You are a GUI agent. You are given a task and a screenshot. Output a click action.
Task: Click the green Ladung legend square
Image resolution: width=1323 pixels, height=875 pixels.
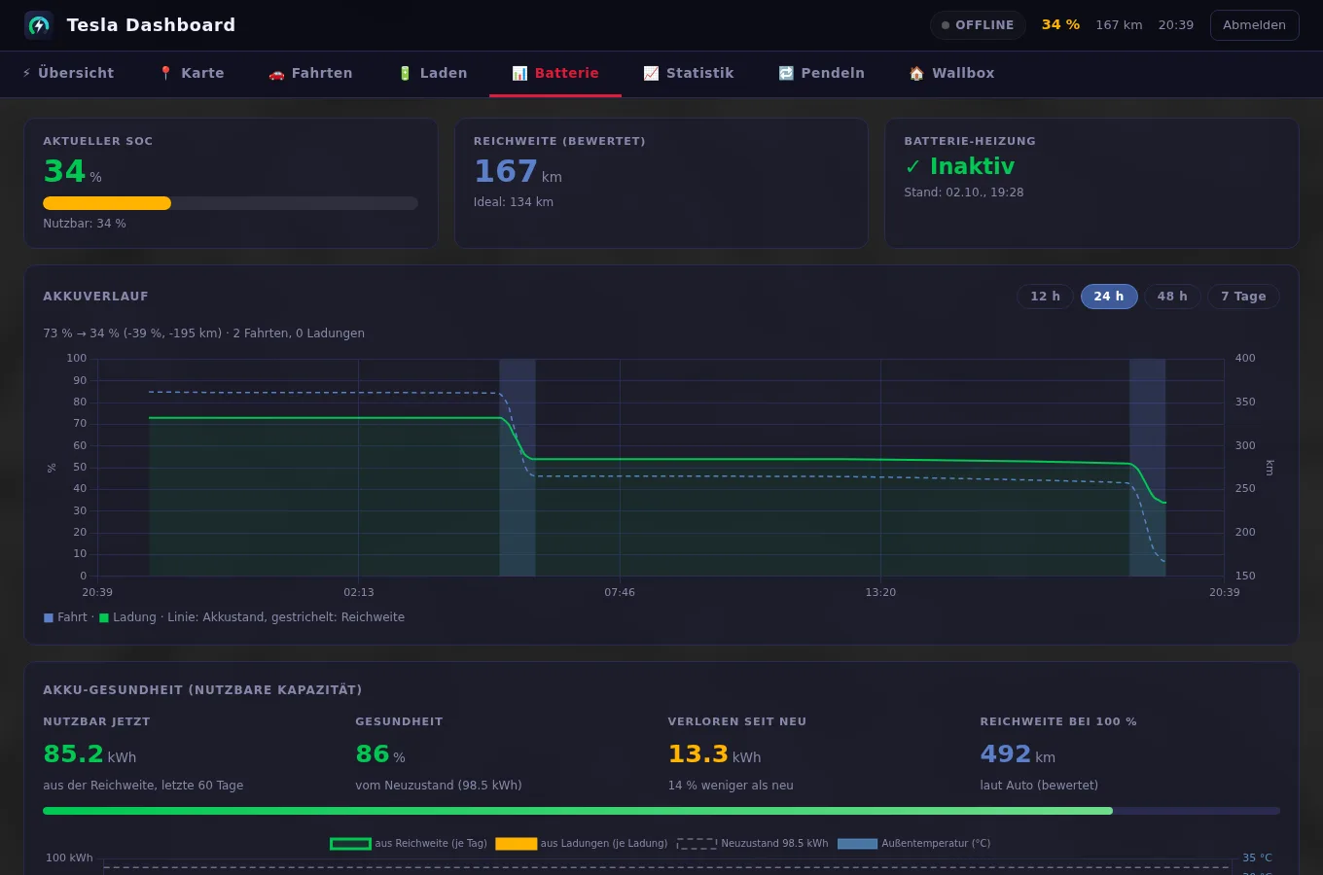coord(104,617)
